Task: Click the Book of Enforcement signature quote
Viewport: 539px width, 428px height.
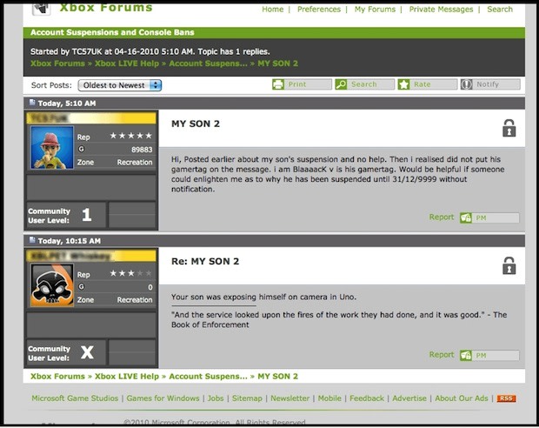Action: tap(339, 319)
